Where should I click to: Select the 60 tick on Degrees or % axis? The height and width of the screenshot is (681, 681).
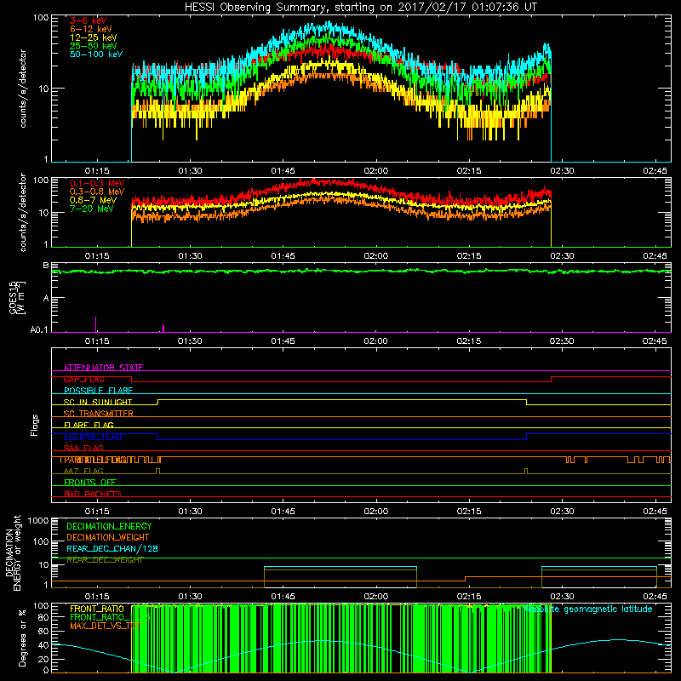tap(44, 631)
